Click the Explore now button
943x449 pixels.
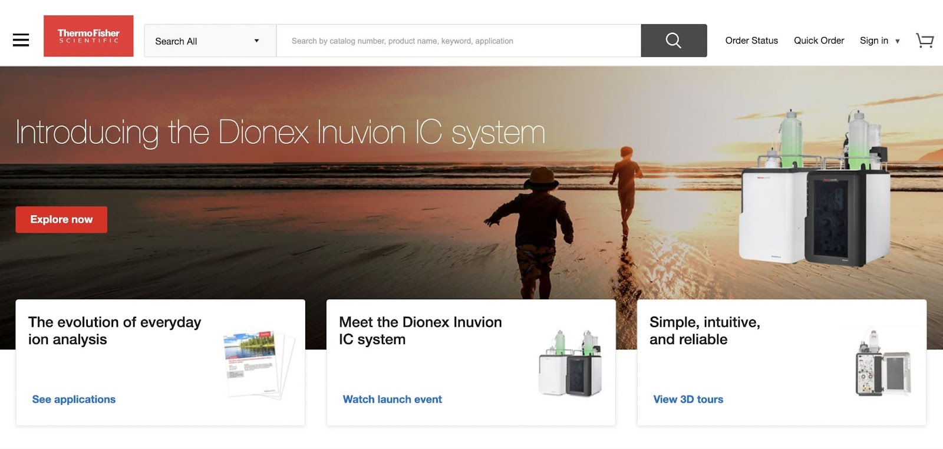(x=61, y=219)
